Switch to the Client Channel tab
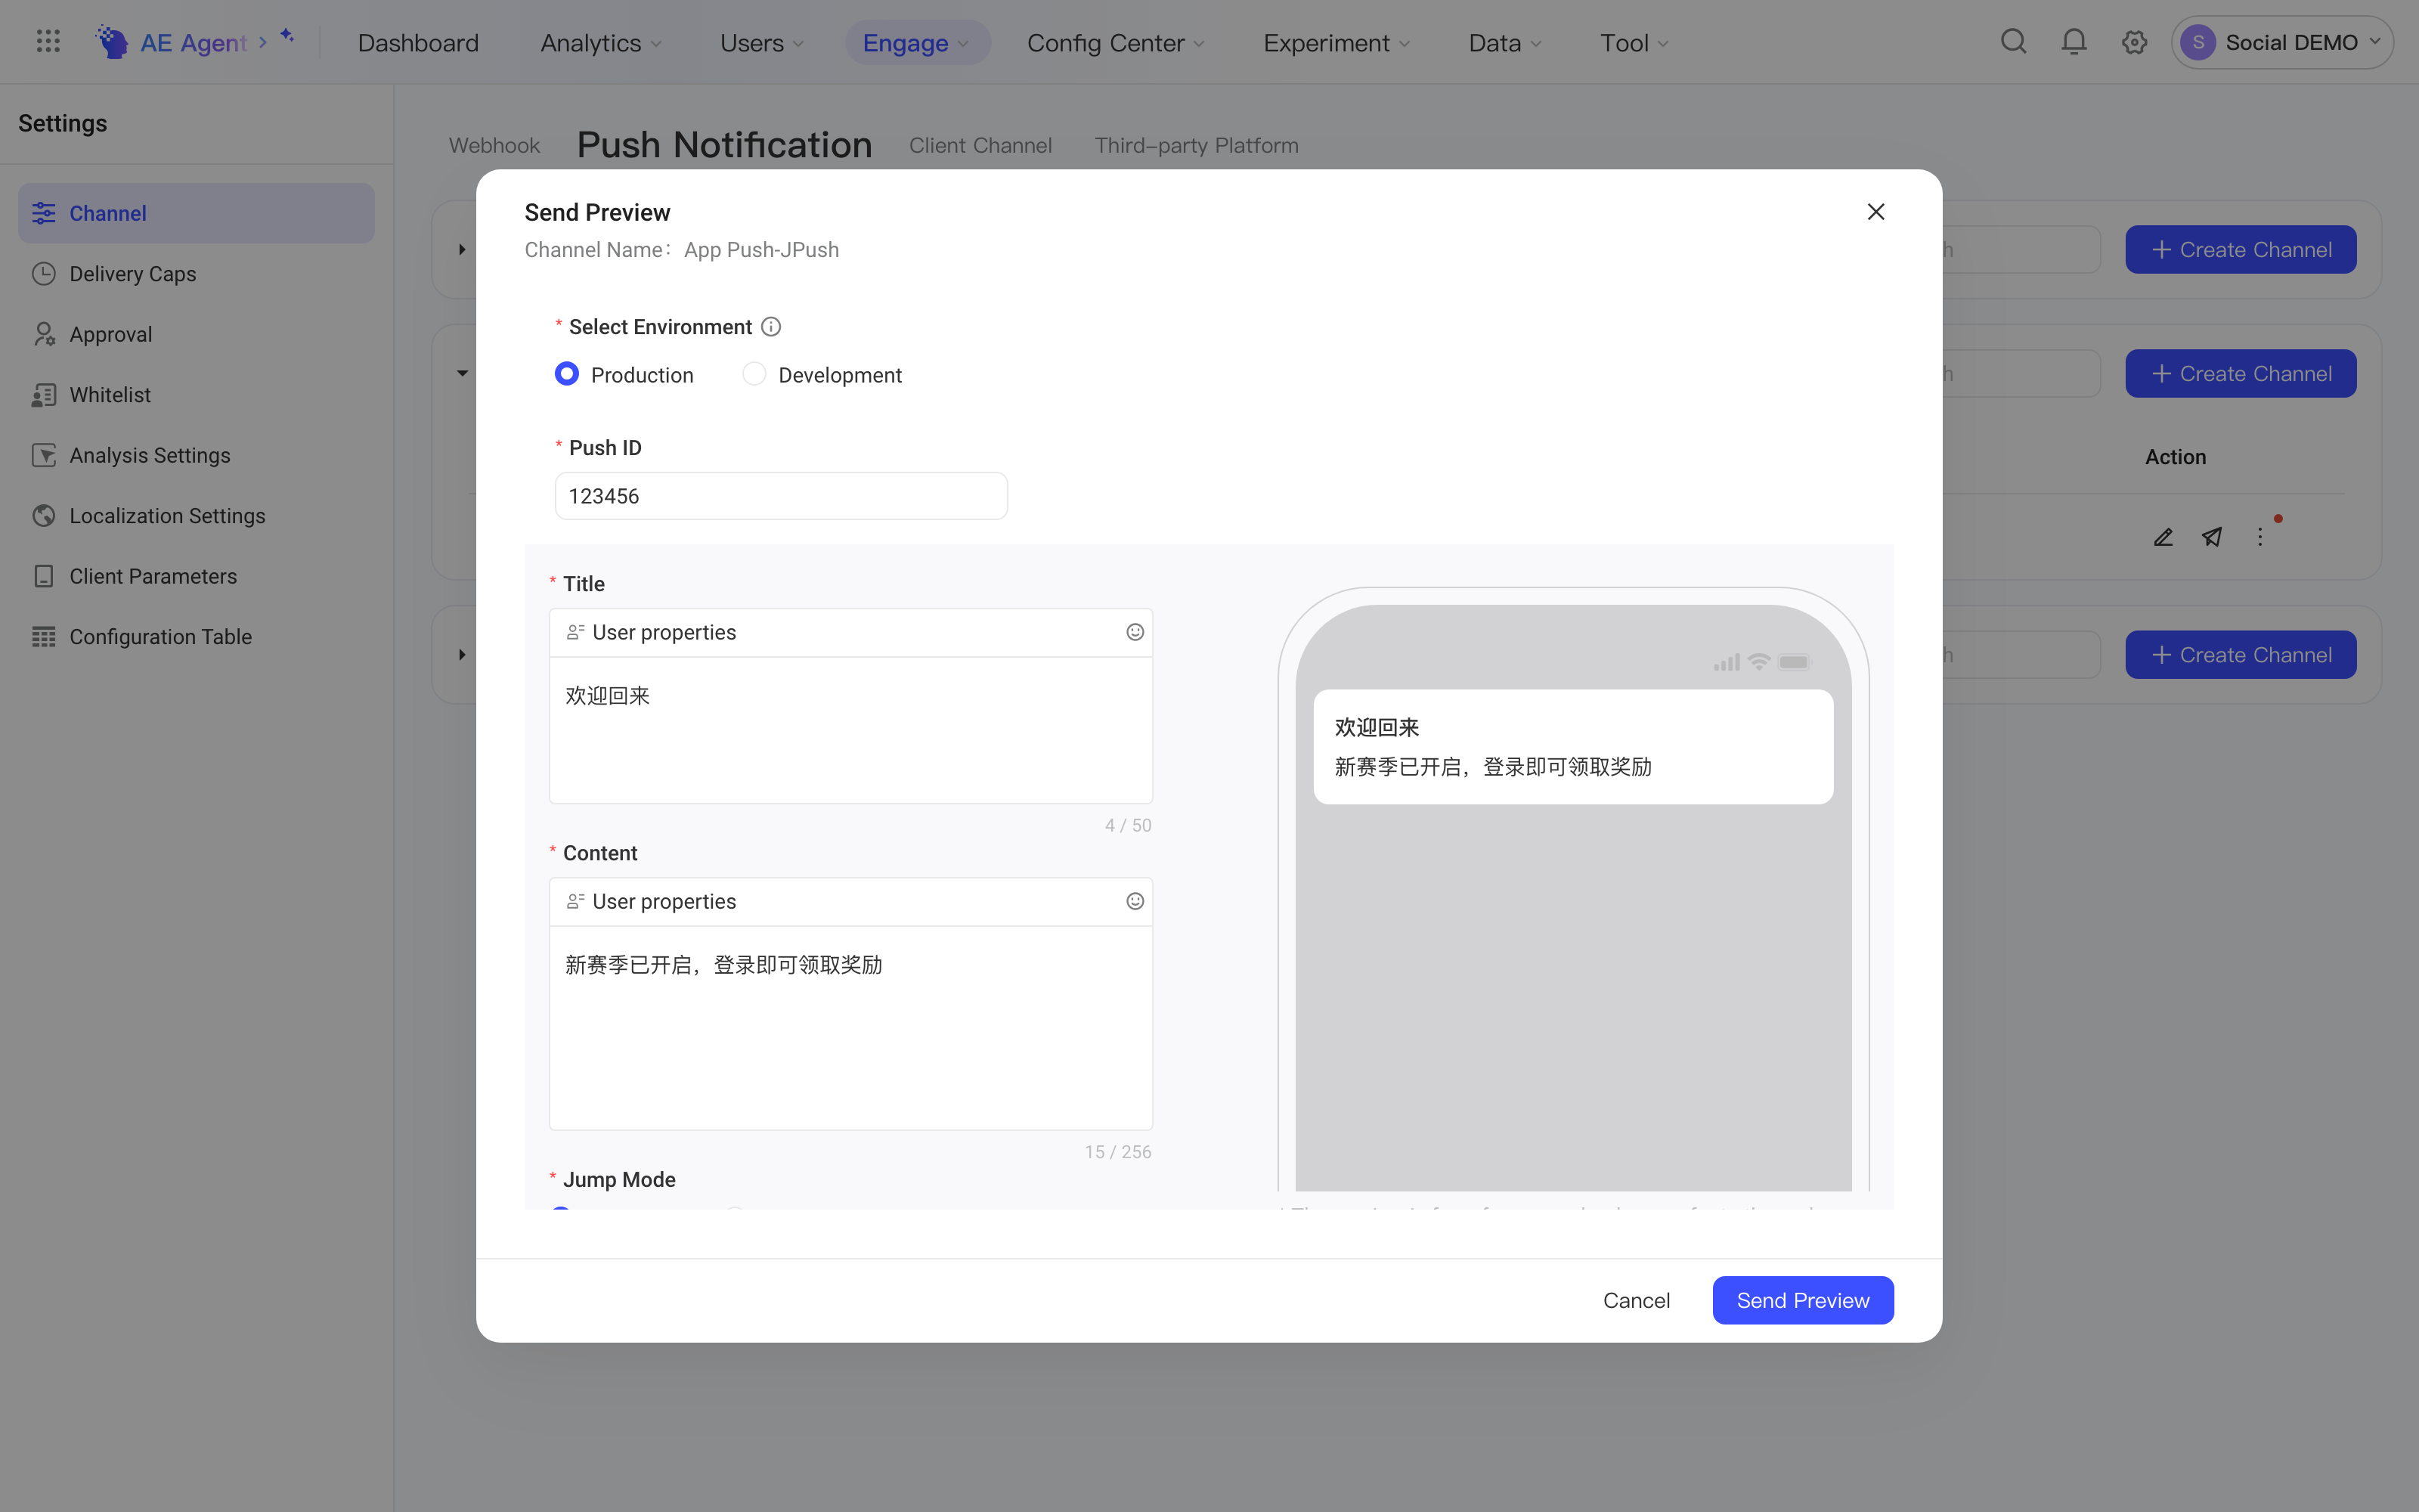This screenshot has height=1512, width=2419. click(980, 146)
